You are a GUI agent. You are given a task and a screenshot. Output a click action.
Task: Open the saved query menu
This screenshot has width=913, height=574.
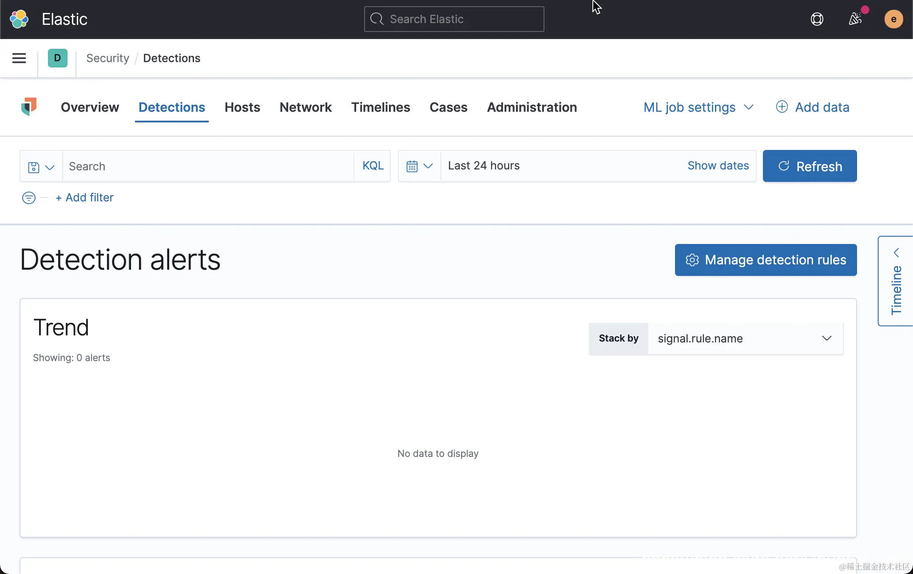point(41,167)
